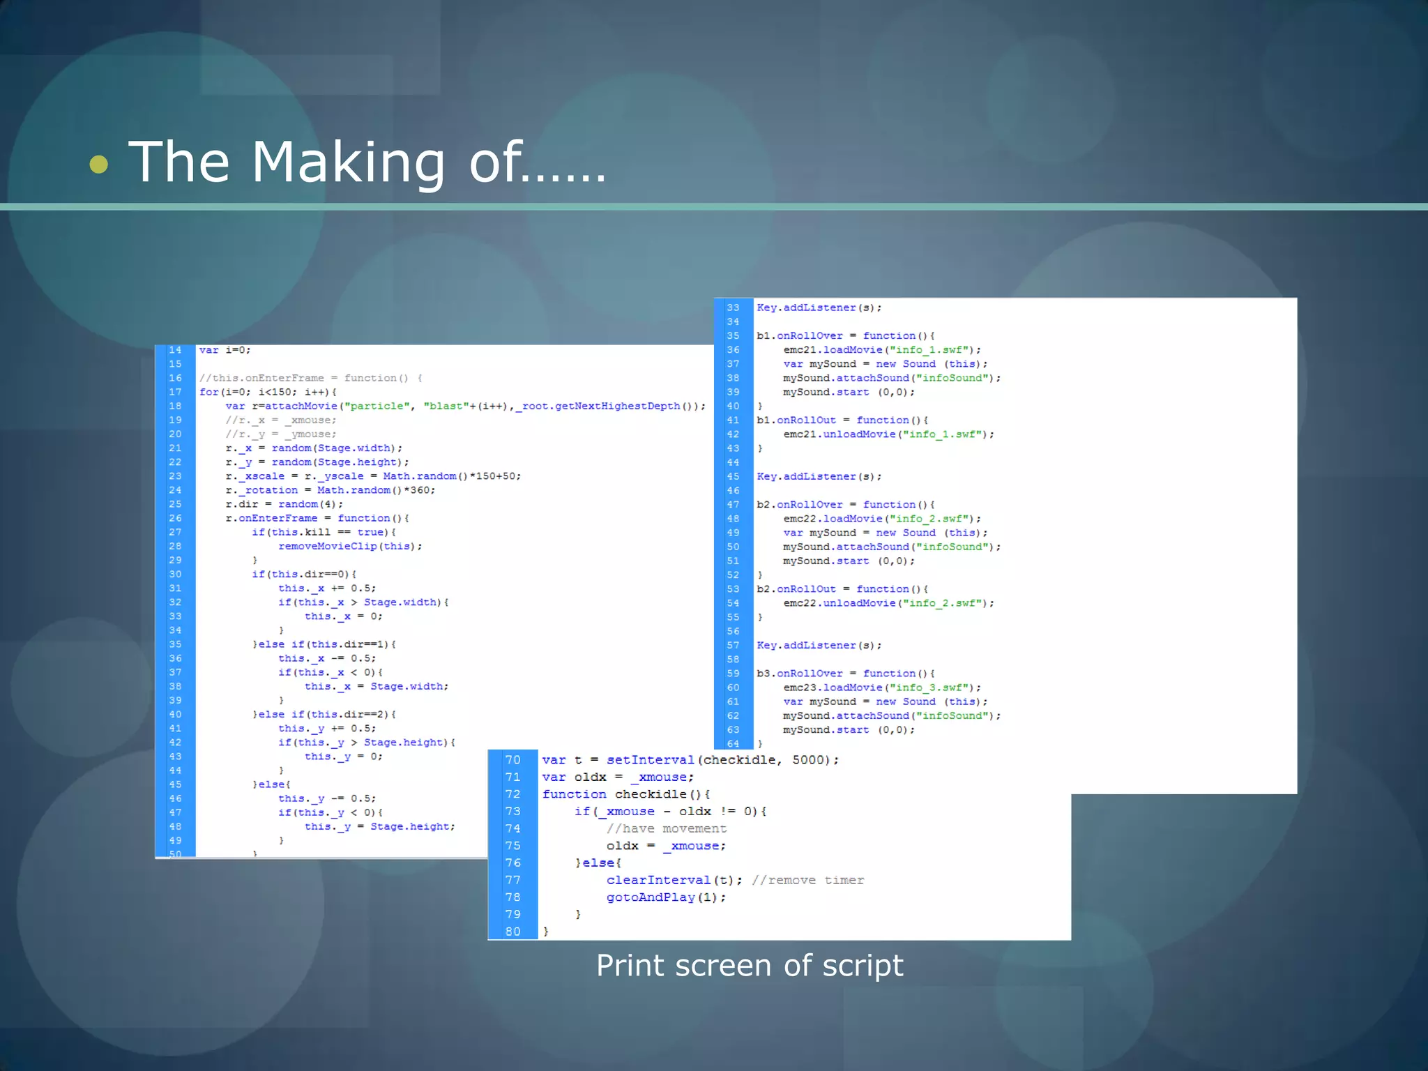
Task: Click line number 70 in the gutter
Action: tap(513, 760)
